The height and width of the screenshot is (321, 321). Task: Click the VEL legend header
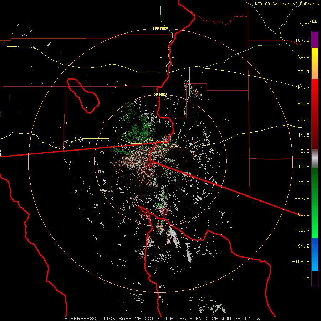coord(313,21)
